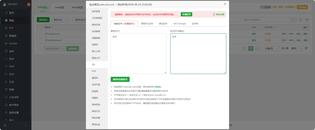Tick checkbox for user.yisur.cn row

click(x=40, y=34)
